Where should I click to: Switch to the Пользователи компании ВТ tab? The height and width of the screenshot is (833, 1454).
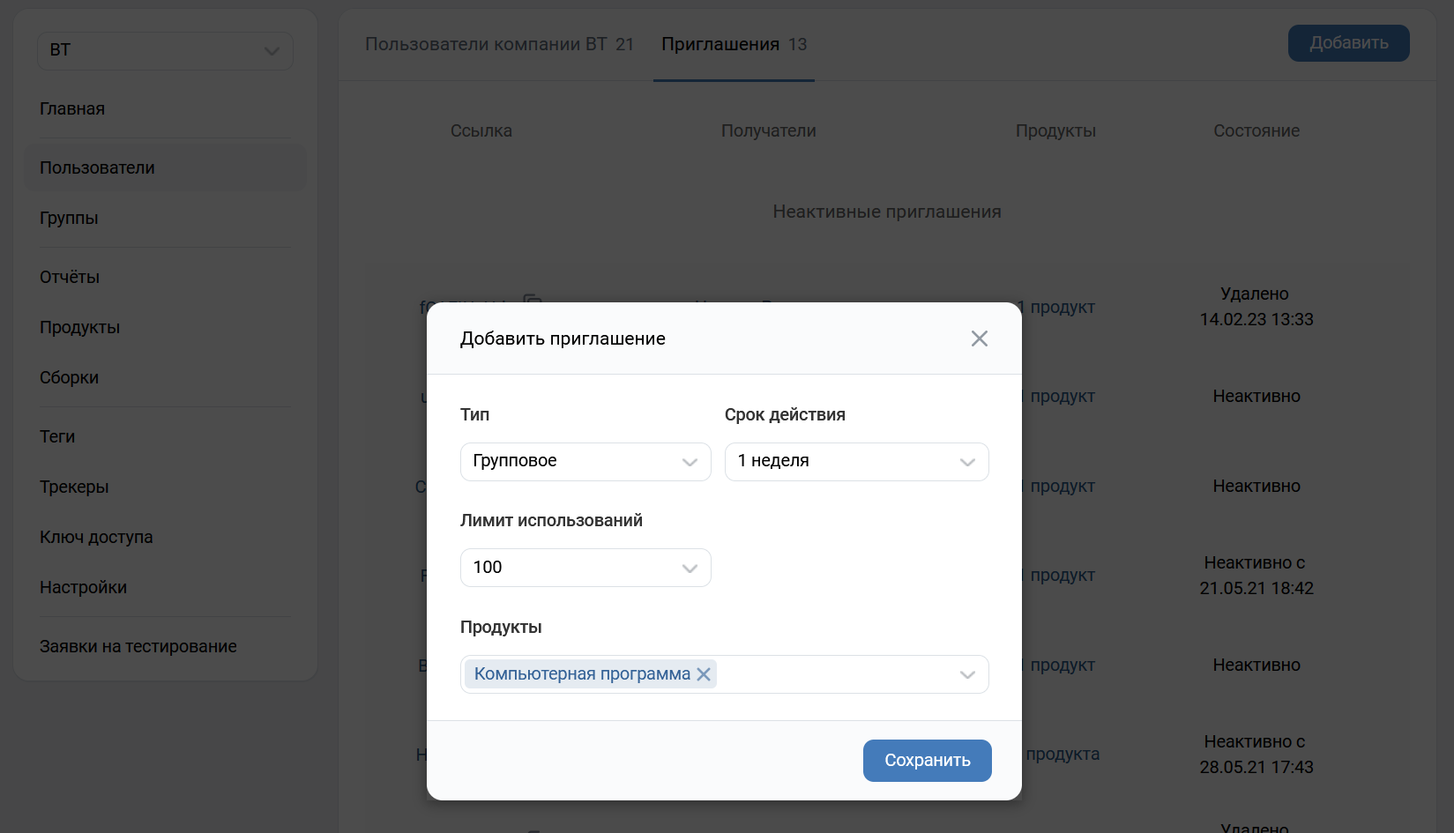click(500, 44)
